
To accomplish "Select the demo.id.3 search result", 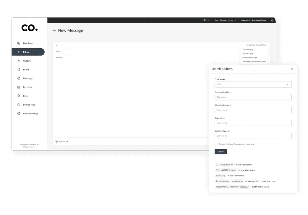I will 221,176.
